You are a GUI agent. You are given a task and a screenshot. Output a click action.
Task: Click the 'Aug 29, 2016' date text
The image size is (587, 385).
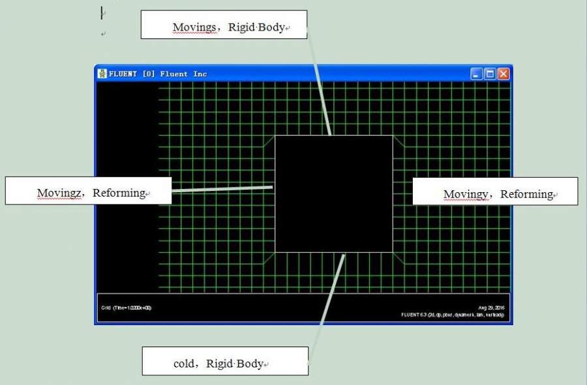(491, 307)
